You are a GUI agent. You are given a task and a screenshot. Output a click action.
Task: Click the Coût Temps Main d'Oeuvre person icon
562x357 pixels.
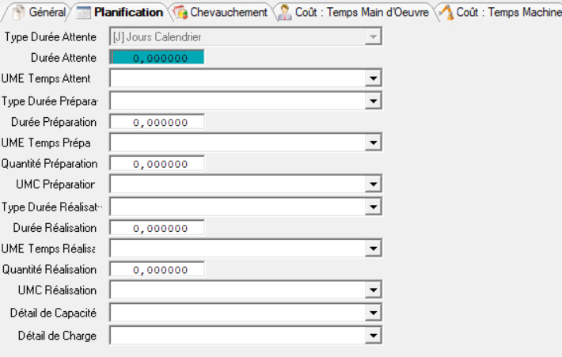(286, 13)
